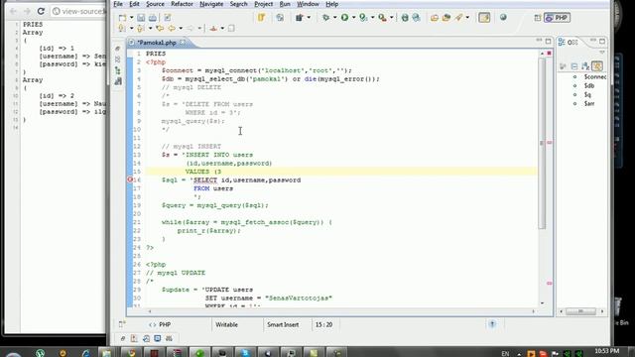Click the Last Edit Location icon
Viewport: 635px width, 357px height.
[160, 28]
